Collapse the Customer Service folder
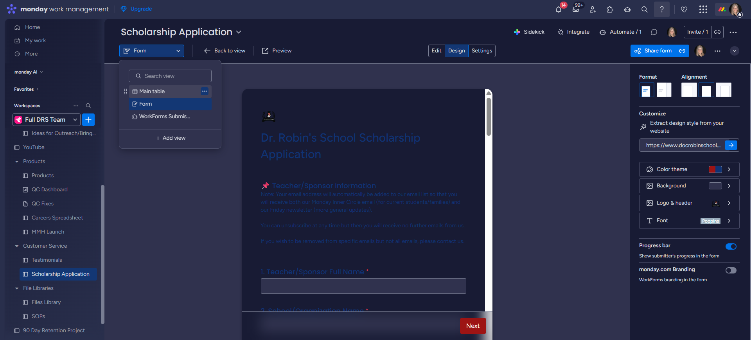The height and width of the screenshot is (340, 751). tap(17, 246)
